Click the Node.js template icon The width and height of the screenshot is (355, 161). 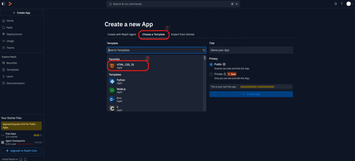coord(112,91)
